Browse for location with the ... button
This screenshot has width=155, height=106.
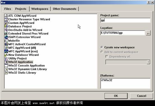point(148,33)
